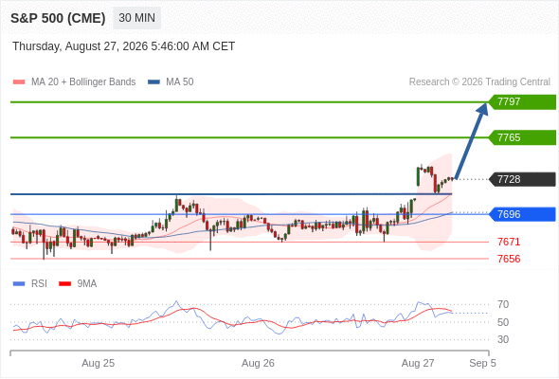Click the green 7797 resistance price tag

tap(522, 101)
